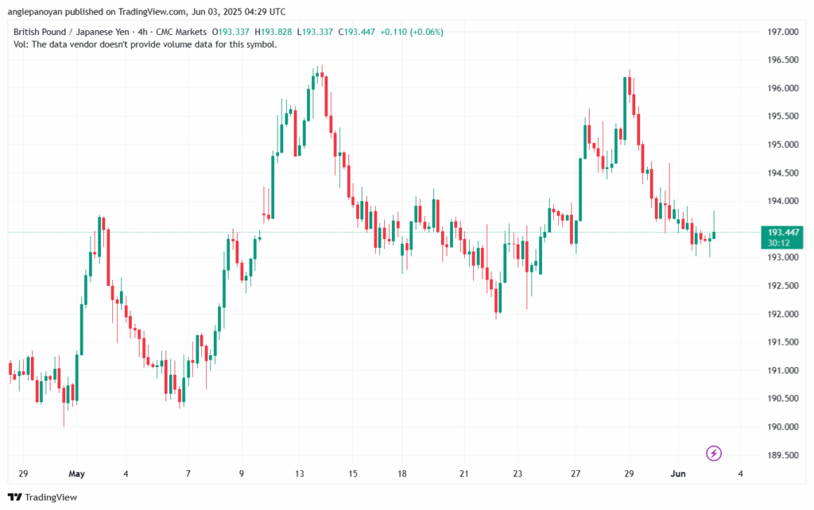Click the 197.000 price axis label

783,32
